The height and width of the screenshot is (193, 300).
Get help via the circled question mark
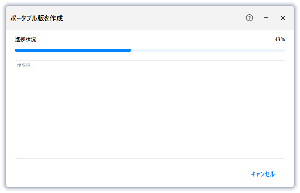249,18
